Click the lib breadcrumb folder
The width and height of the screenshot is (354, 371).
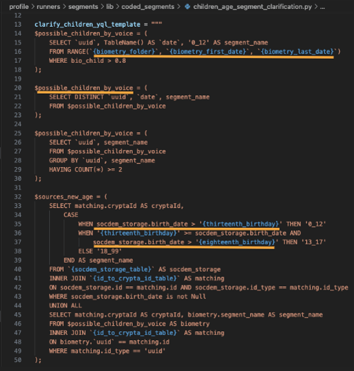[x=110, y=7]
